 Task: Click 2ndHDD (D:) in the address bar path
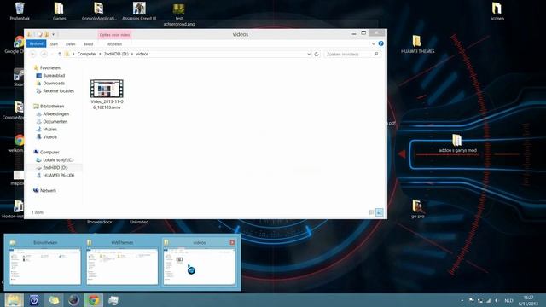tap(116, 54)
